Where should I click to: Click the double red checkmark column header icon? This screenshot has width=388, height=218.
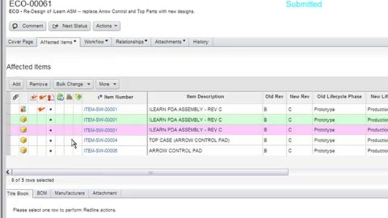(42, 97)
